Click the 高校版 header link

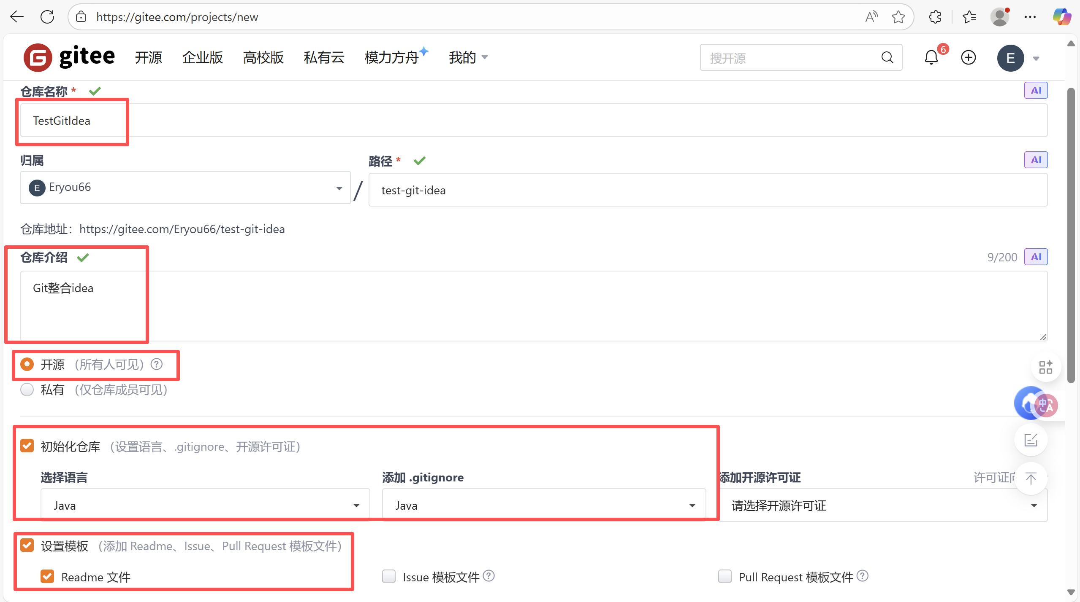(x=263, y=57)
